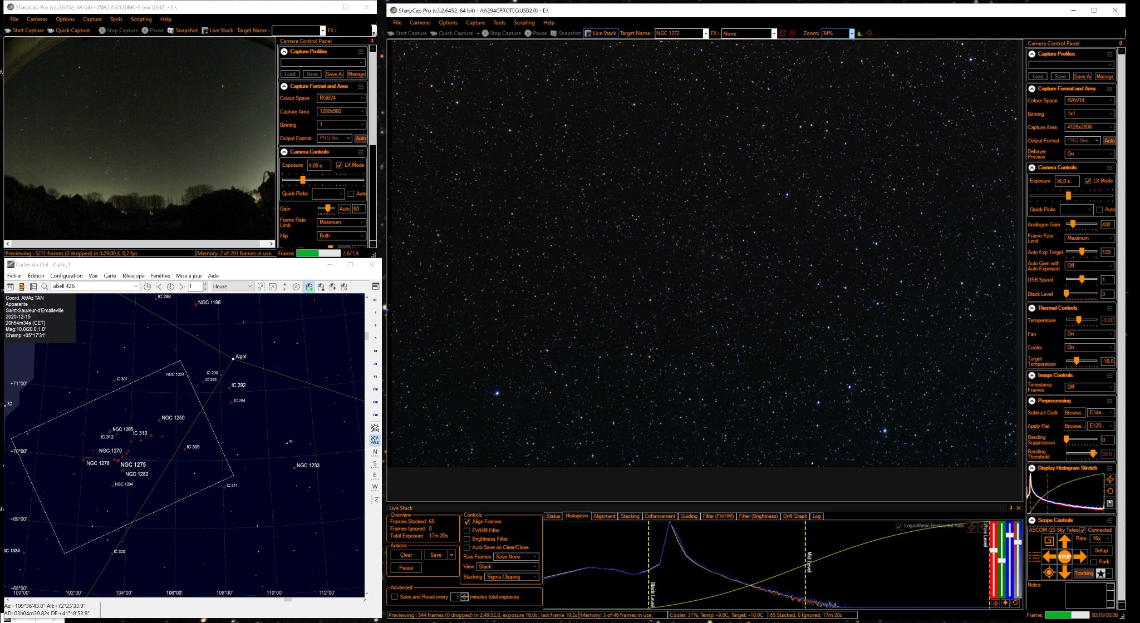This screenshot has width=1140, height=623.
Task: Open the Scripting menu in AA294CPROTEC window
Action: (x=524, y=23)
